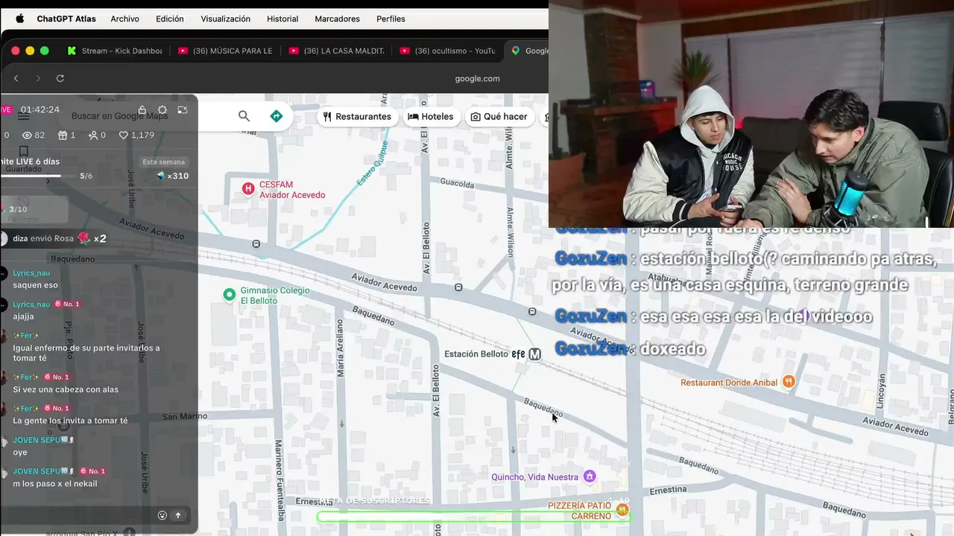Switch to the Stream - Kick Dashboard tab

[x=115, y=51]
